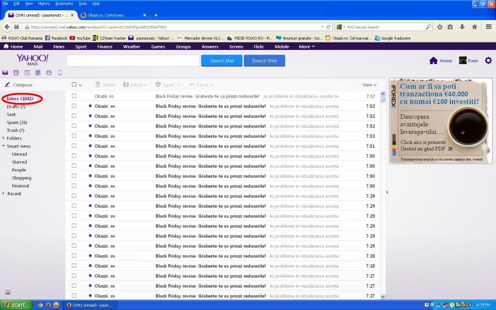496x310 pixels.
Task: Open the Calendar icon showing 28
Action: tap(27, 73)
